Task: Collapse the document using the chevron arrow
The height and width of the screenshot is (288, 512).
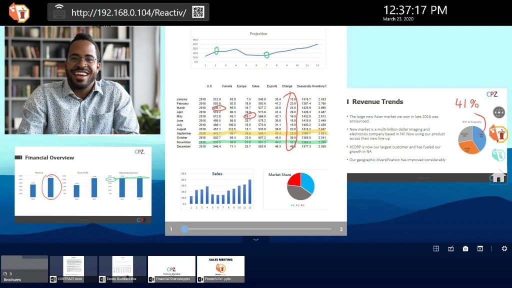Action: [255, 239]
